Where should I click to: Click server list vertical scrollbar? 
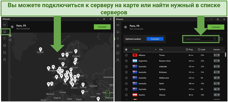(225, 55)
